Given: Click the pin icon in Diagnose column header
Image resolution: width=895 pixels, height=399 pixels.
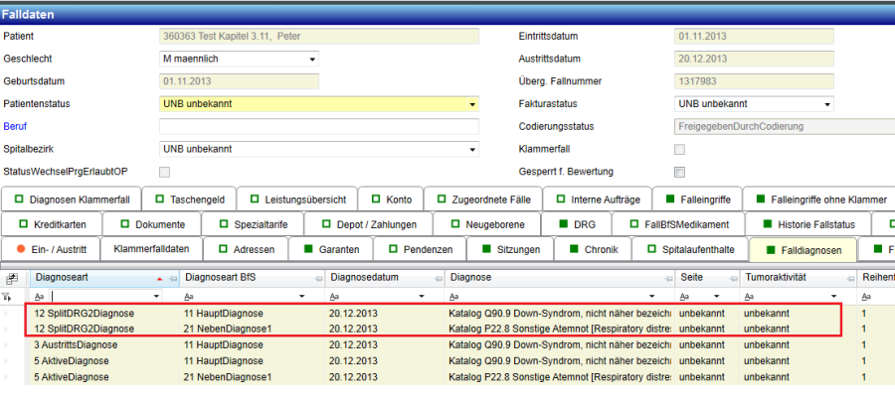Looking at the screenshot, I should pos(667,279).
